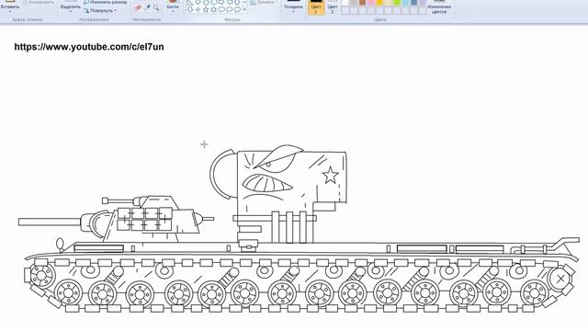
Task: Activate Цвет 2 background color
Action: [x=333, y=7]
